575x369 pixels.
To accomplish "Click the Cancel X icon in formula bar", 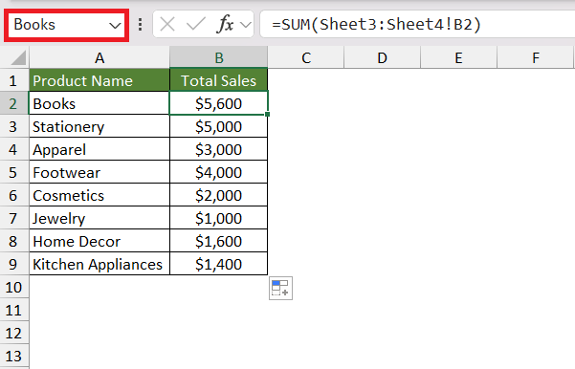I will click(167, 25).
